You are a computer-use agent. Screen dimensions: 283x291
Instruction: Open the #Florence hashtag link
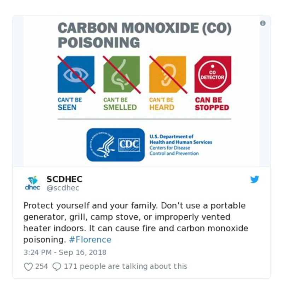(x=90, y=240)
